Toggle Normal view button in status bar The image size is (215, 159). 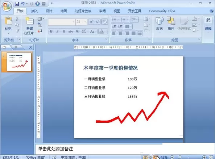(x=145, y=157)
